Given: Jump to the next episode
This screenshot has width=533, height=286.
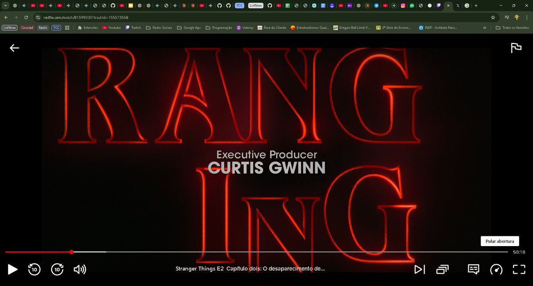Looking at the screenshot, I should point(419,269).
